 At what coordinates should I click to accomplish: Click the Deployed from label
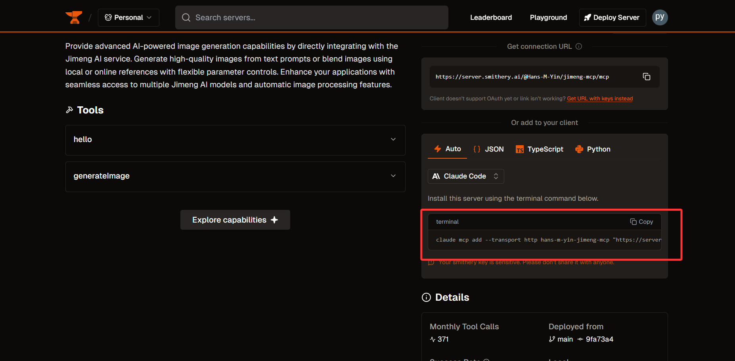click(x=576, y=326)
